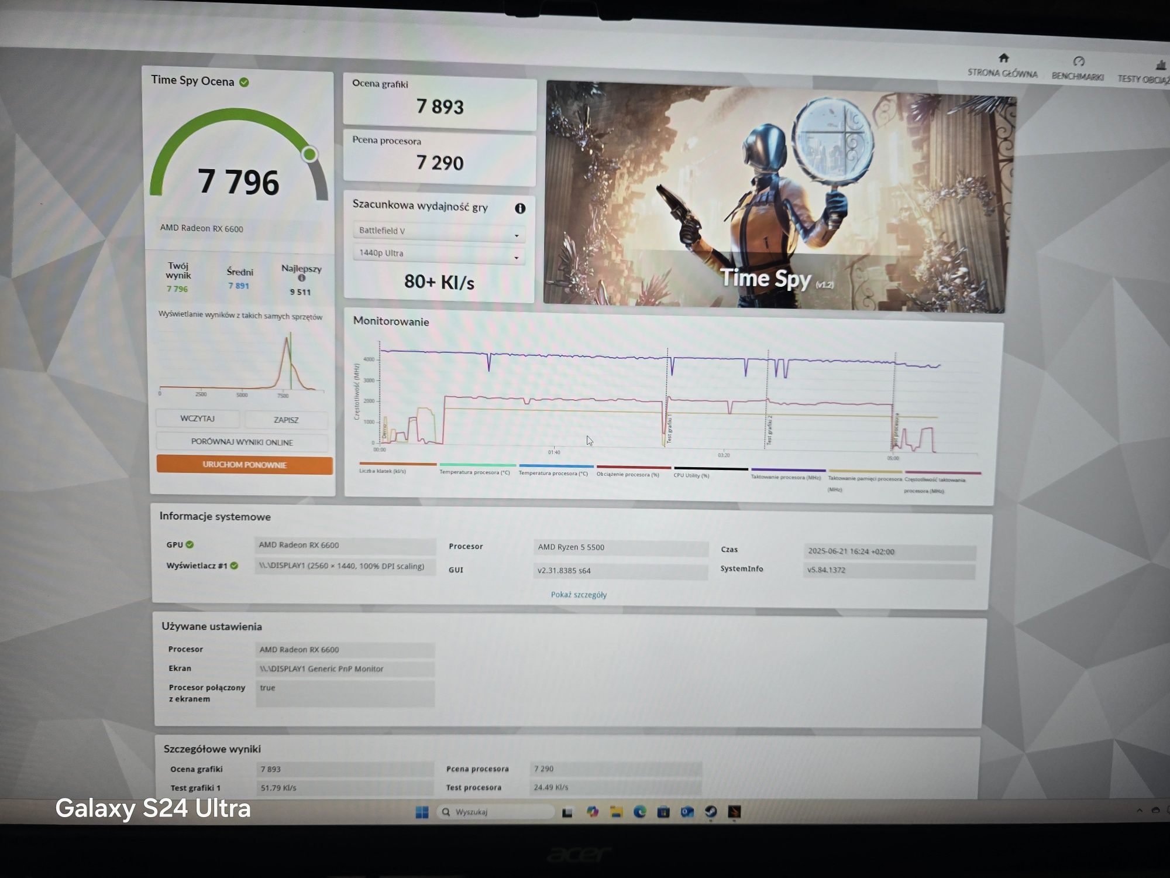Click the Test grafiki 2 marker on chart
This screenshot has height=878, width=1170.
click(770, 430)
